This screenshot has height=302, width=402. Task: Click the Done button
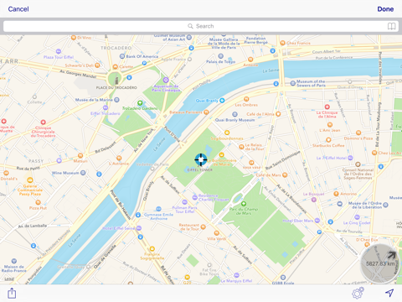385,9
